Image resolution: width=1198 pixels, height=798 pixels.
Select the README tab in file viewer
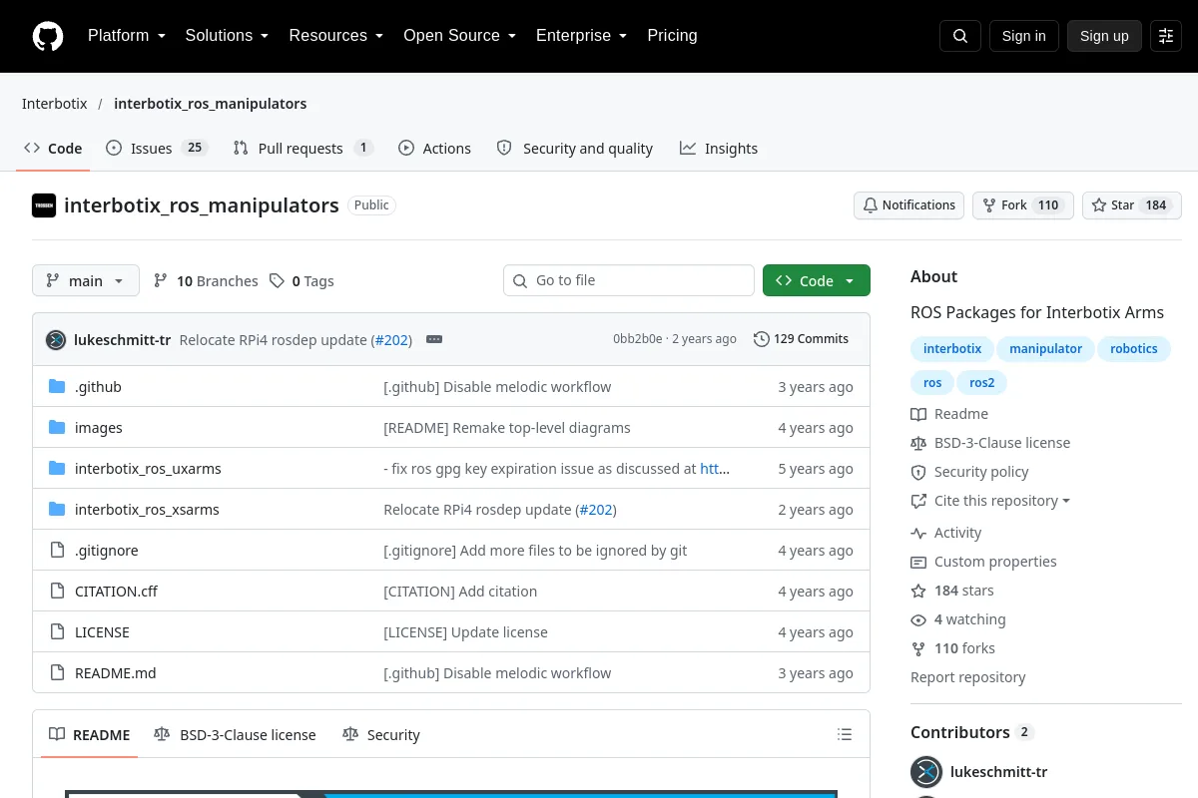coord(90,735)
